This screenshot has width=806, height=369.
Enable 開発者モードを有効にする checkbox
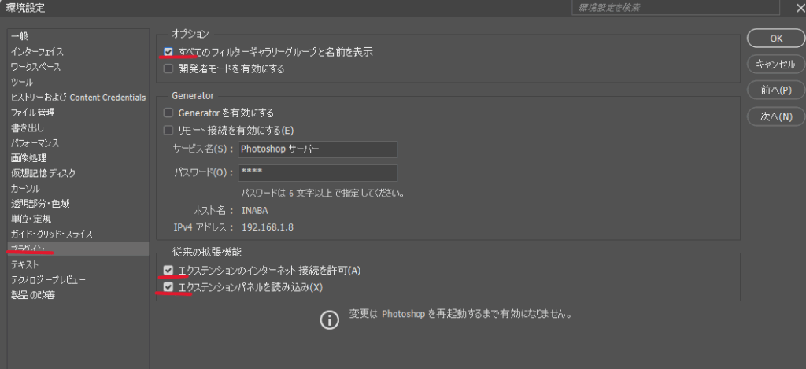[x=168, y=68]
